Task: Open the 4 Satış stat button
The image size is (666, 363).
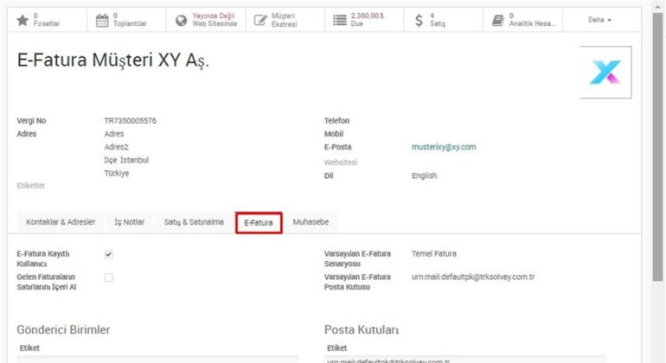Action: [x=443, y=20]
